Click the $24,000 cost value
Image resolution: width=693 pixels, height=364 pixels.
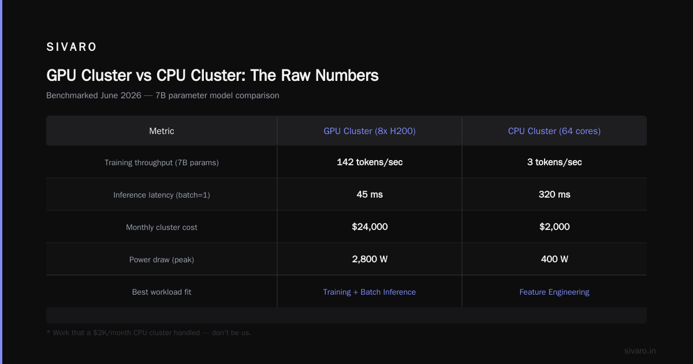[370, 227]
